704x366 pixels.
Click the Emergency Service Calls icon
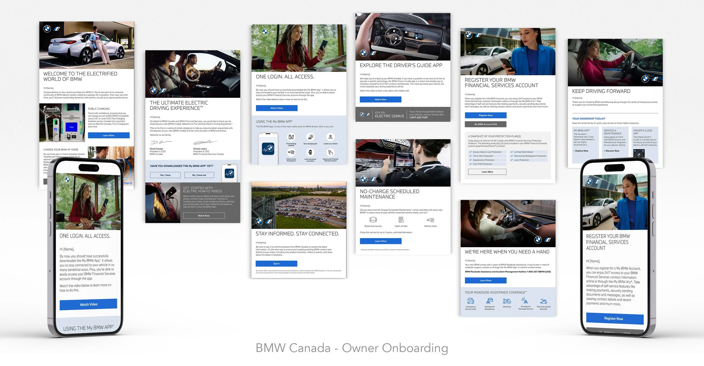point(471,301)
